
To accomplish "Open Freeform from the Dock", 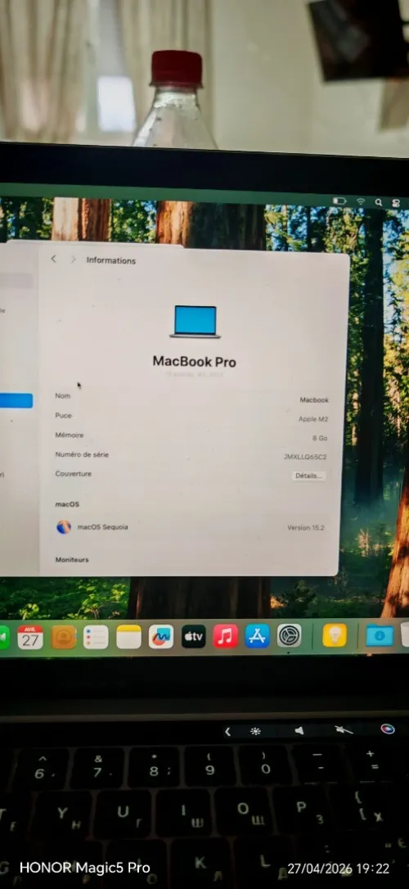I will point(161,637).
